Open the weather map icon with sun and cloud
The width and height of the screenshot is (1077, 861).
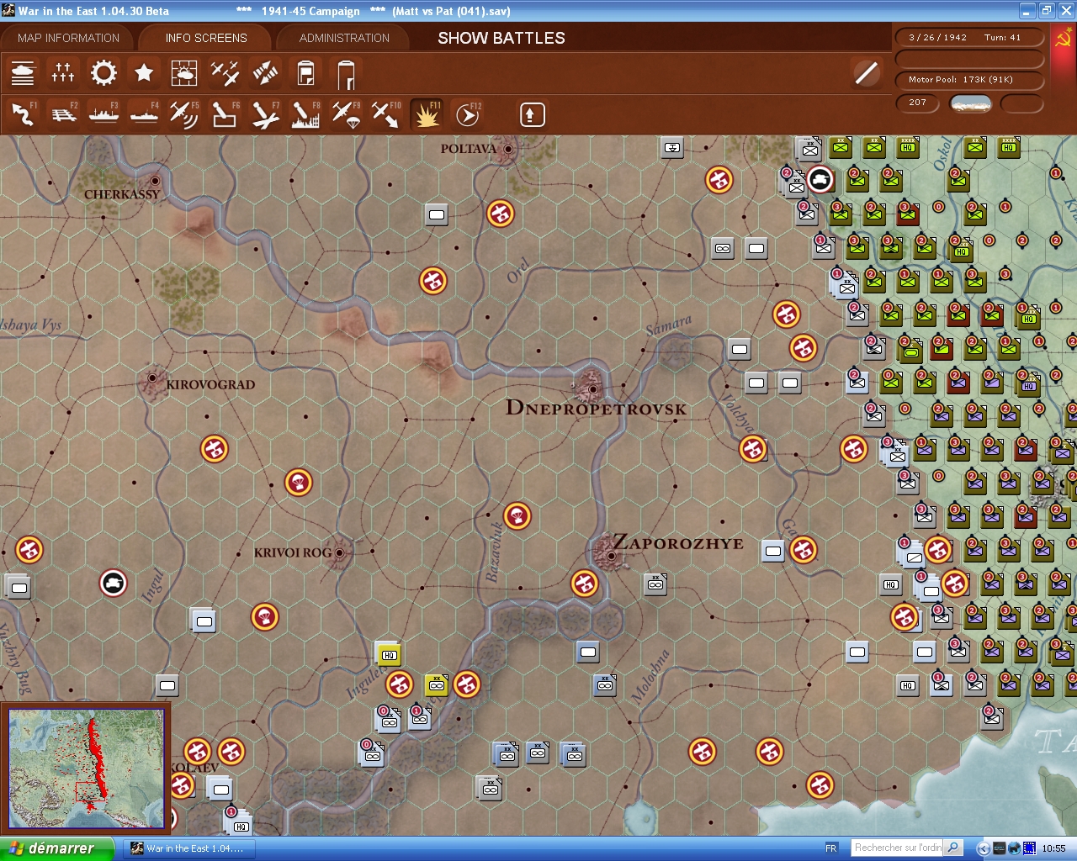pos(184,73)
